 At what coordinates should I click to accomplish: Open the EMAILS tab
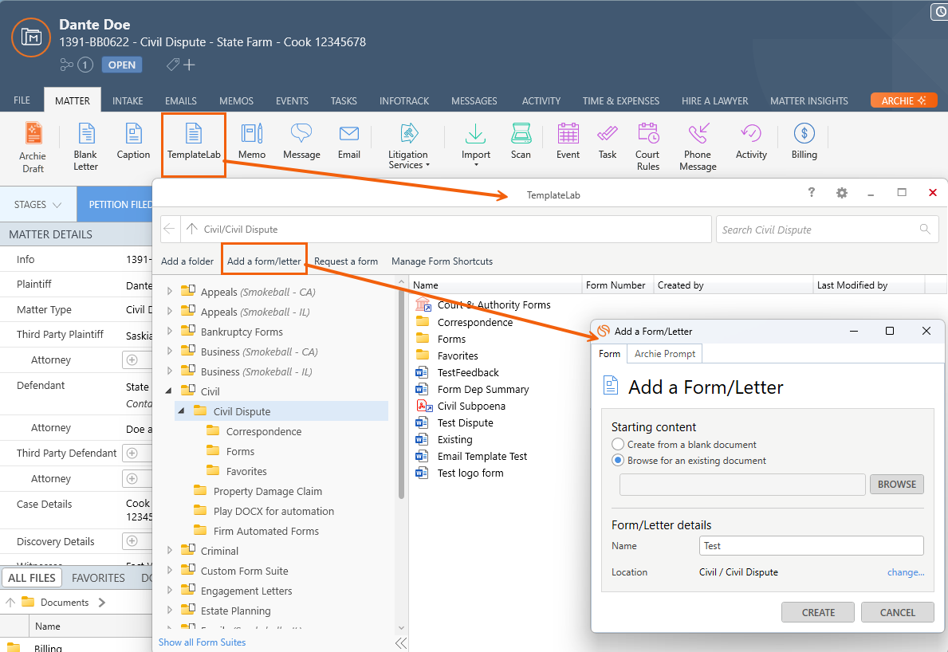coord(181,101)
